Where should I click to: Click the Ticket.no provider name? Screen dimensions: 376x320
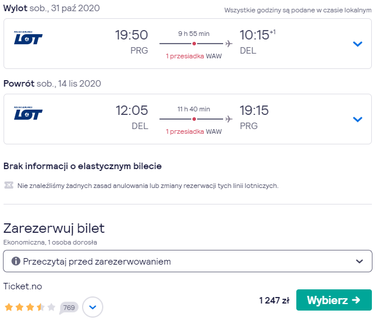pyautogui.click(x=23, y=286)
